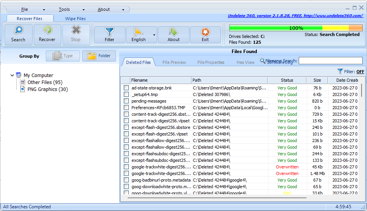Tick checkbox for ad-state-storage.bnk
Screen dimensions: 367x211
(126, 88)
